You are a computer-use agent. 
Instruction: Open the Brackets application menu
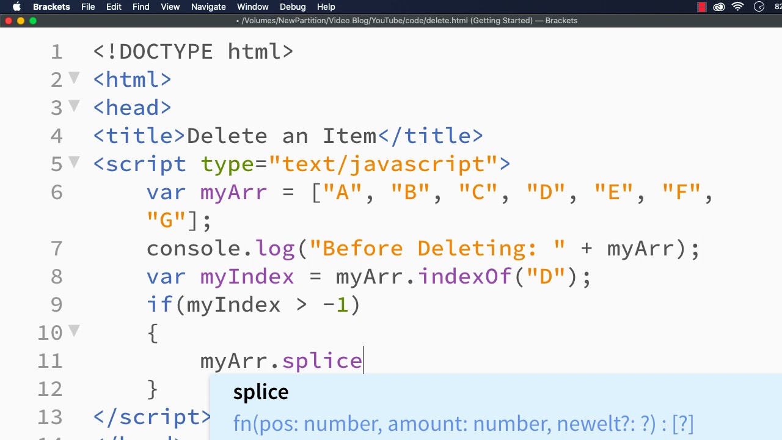pyautogui.click(x=51, y=7)
